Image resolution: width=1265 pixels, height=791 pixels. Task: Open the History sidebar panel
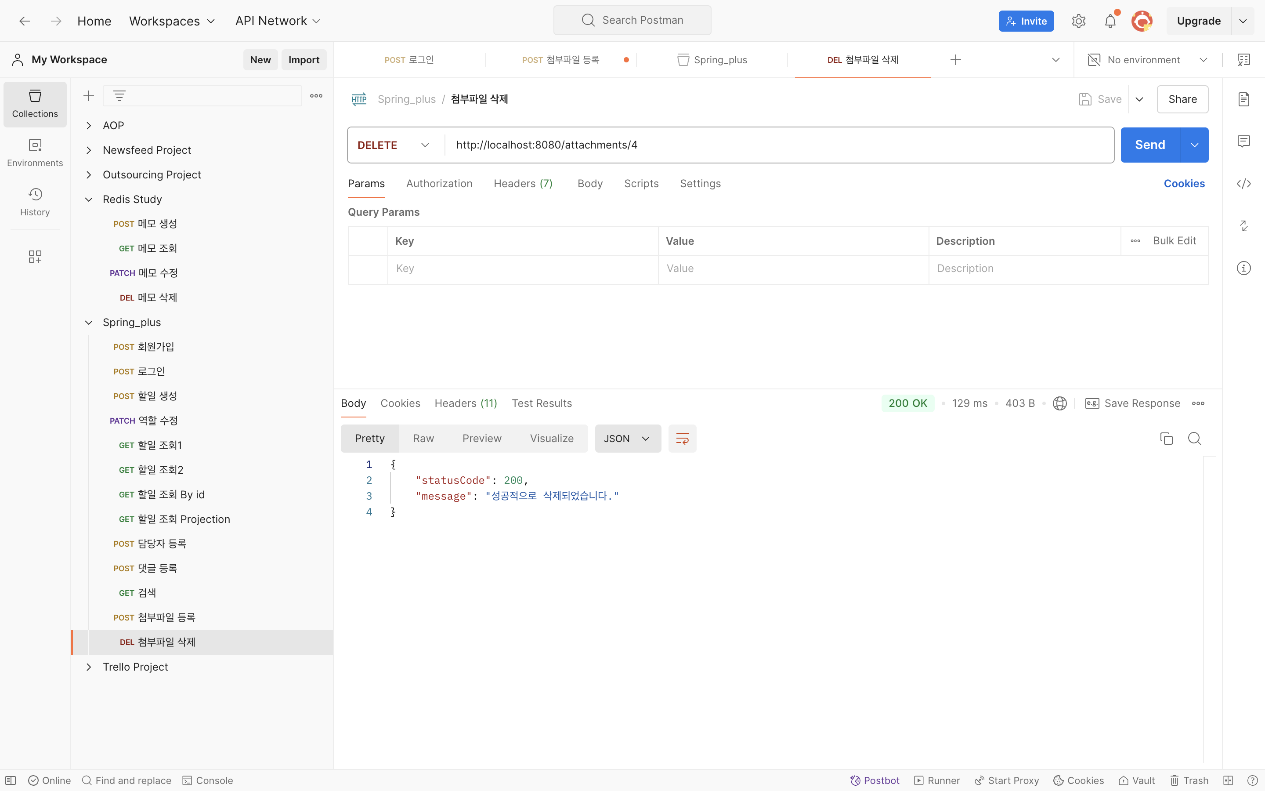pos(35,202)
